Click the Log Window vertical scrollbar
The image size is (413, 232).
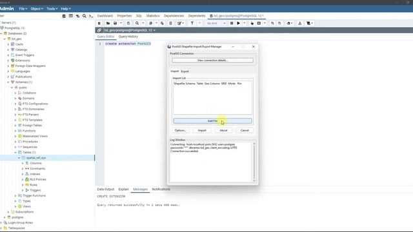[x=254, y=162]
